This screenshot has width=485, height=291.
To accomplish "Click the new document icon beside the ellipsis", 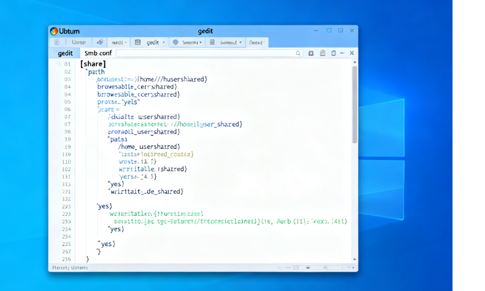I will [334, 53].
